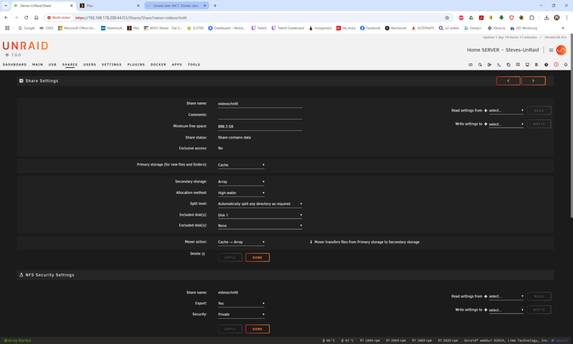The height and width of the screenshot is (344, 573).
Task: Change Mover action Cache → Array dropdown
Action: pos(241,242)
